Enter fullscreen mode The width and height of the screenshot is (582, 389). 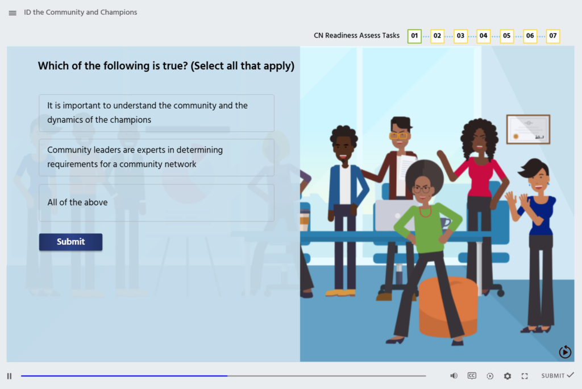pyautogui.click(x=525, y=375)
